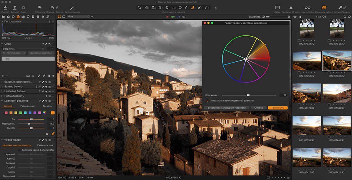Screen dimensions: 352x180
Task: Expand the Нормализовать panel
Action: coord(2,96)
